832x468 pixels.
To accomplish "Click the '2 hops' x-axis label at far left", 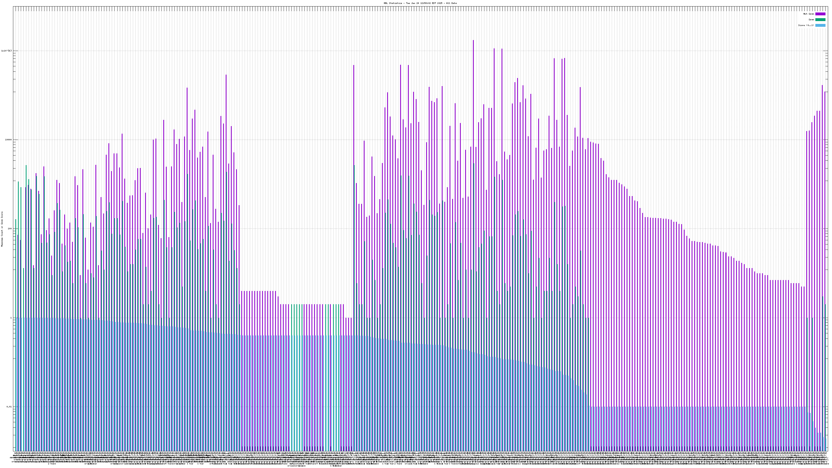I will tap(52, 464).
